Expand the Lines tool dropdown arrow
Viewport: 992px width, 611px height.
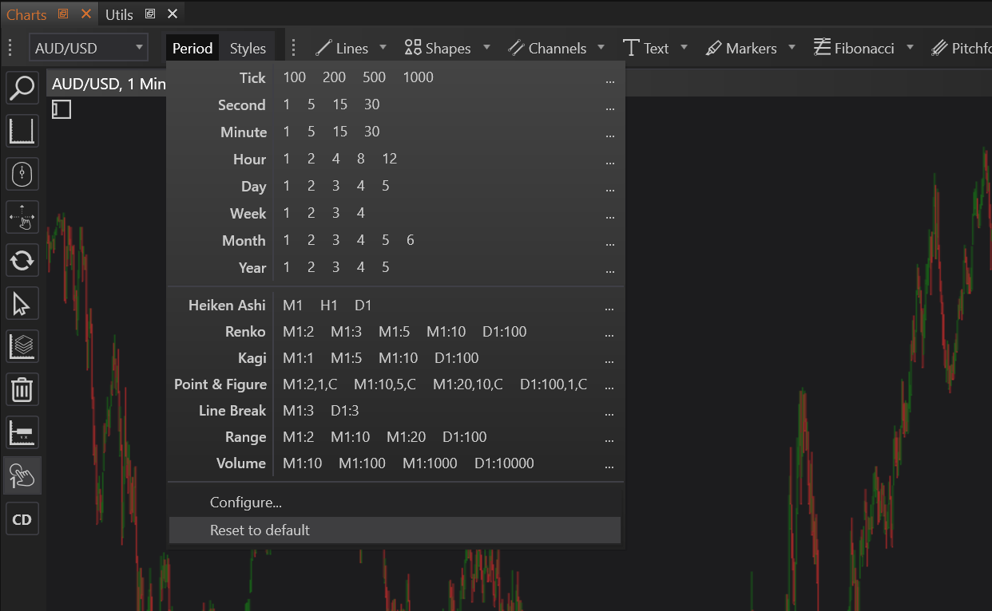point(383,48)
